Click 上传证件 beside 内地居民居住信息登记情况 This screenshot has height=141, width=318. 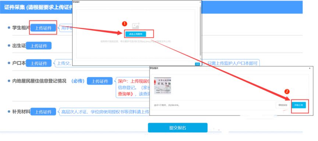tap(100, 81)
